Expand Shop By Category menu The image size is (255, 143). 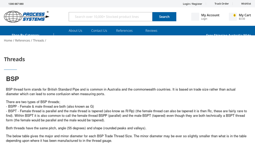tap(25, 34)
